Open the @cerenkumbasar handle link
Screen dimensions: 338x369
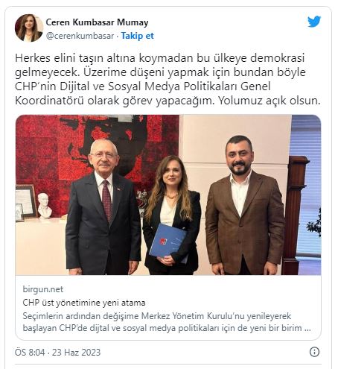(x=80, y=36)
